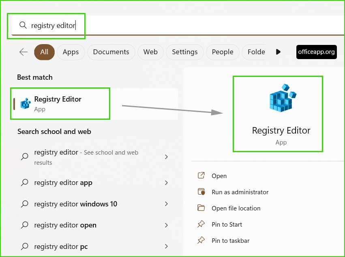Select the All filter tab
This screenshot has height=257, width=345.
pyautogui.click(x=44, y=52)
